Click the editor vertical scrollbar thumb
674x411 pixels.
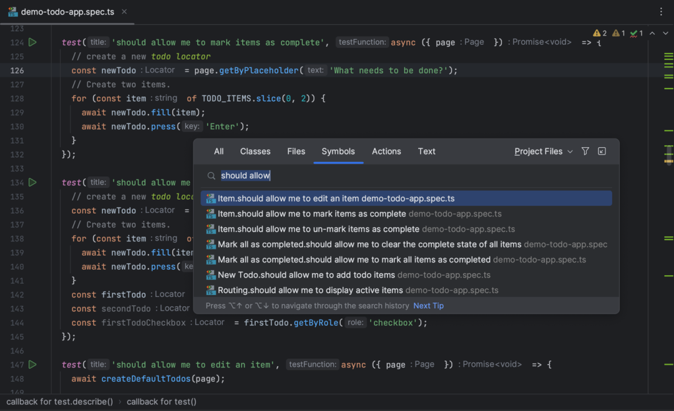pos(668,154)
